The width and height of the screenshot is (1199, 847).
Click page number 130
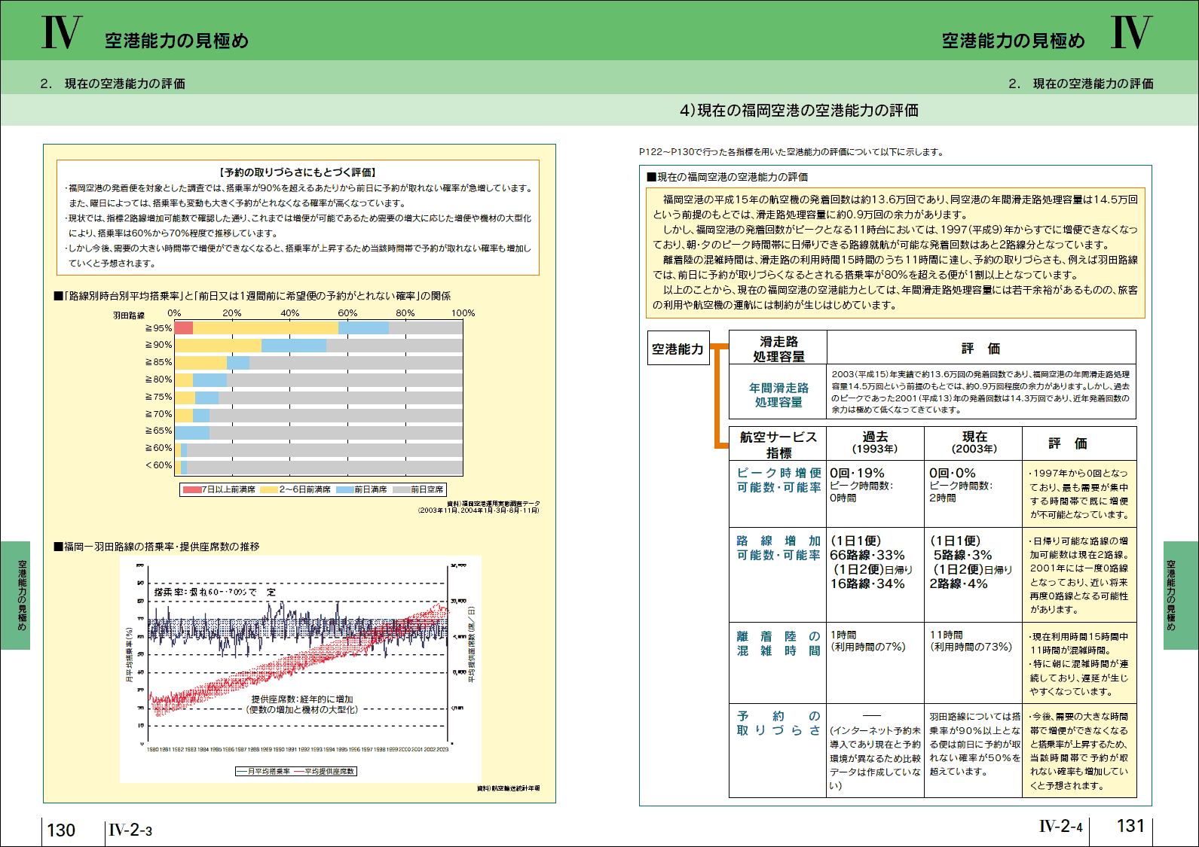pos(61,830)
